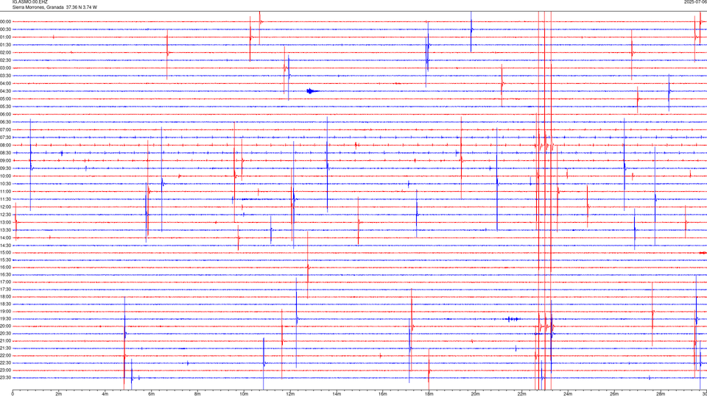The height and width of the screenshot is (397, 707).
Task: Click the station code IG.ASMO.00.EHZ
Action: click(29, 1)
